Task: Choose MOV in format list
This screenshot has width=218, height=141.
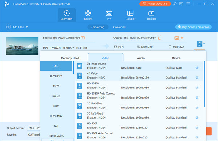Action: pyautogui.click(x=56, y=86)
